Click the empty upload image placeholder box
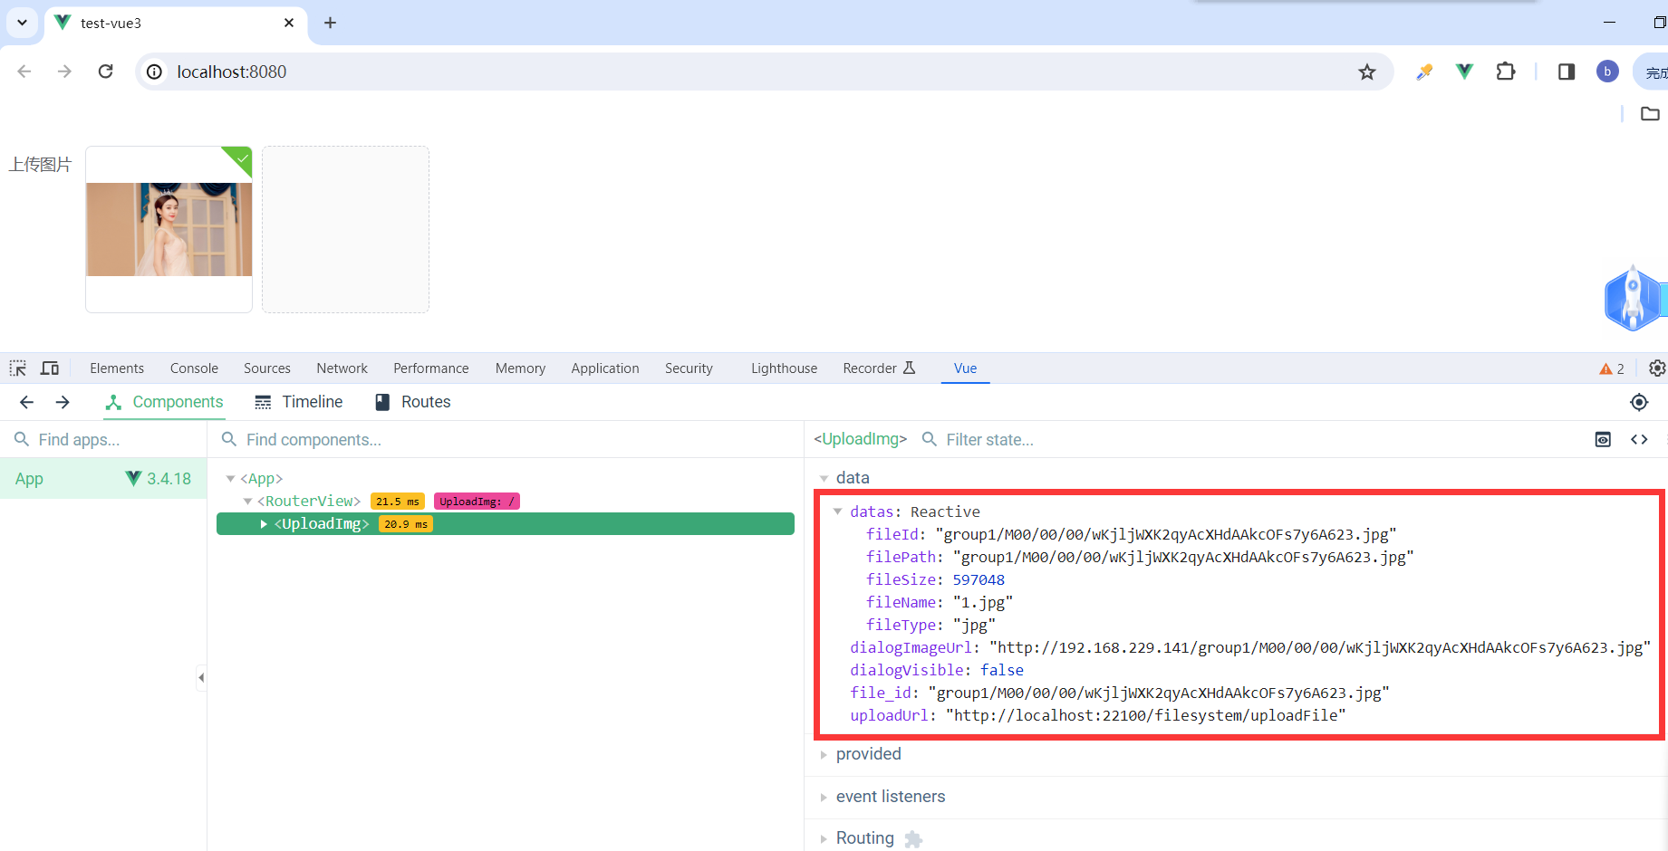This screenshot has height=851, width=1668. point(345,229)
